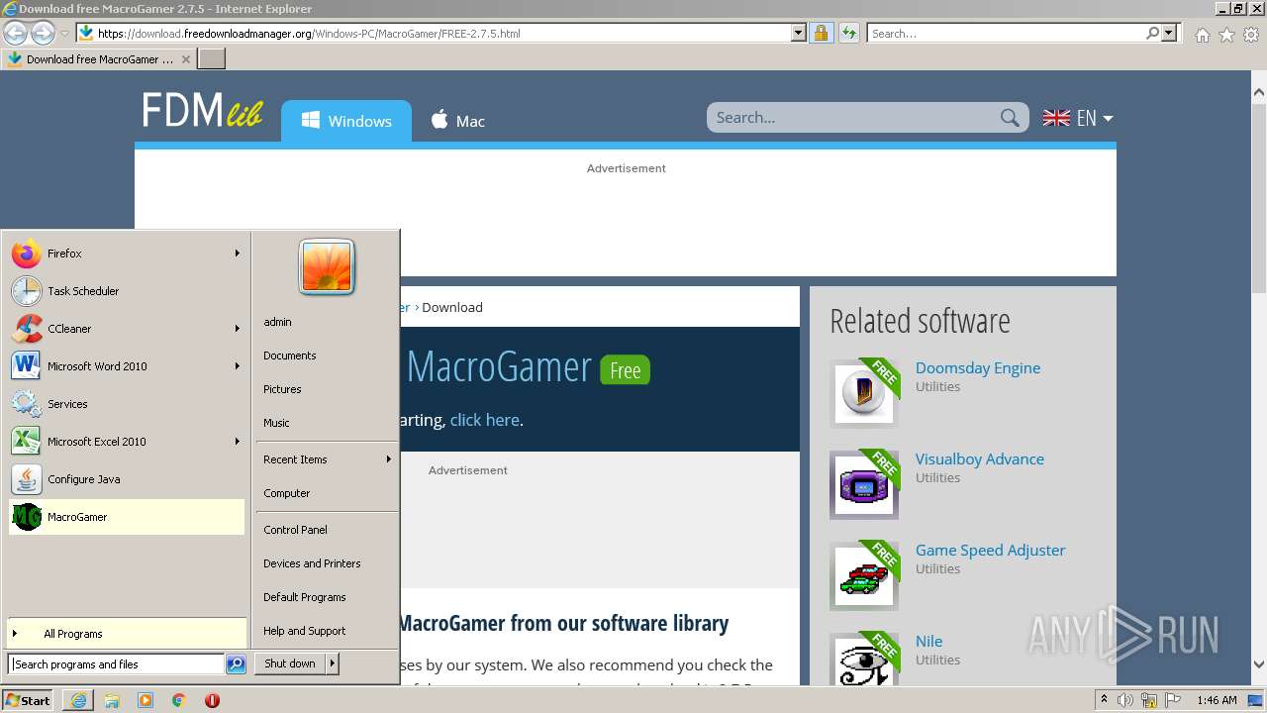Open the Doomsday Engine link
Image resolution: width=1267 pixels, height=713 pixels.
(x=978, y=368)
